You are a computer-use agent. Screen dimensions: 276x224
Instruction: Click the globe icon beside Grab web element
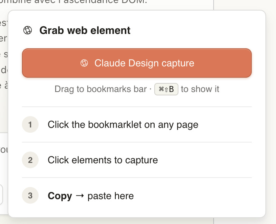coord(28,30)
